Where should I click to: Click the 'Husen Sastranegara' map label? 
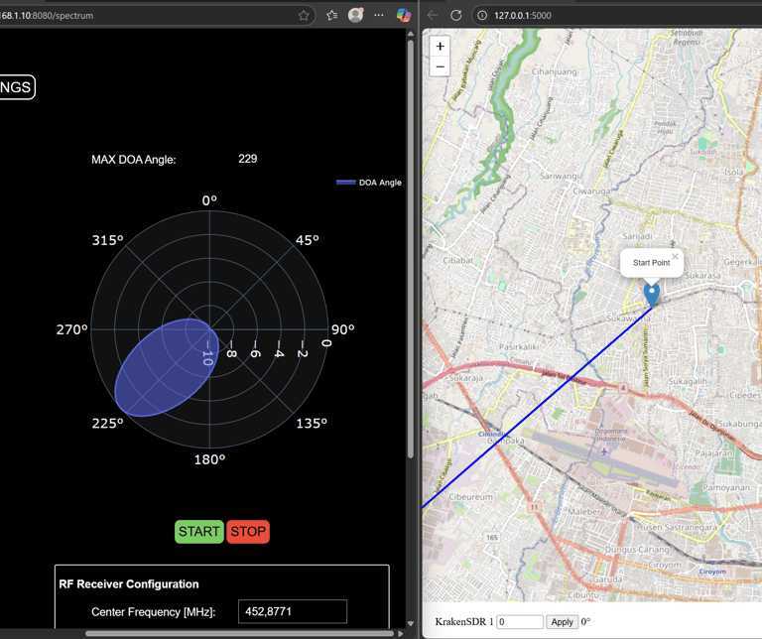click(x=677, y=527)
